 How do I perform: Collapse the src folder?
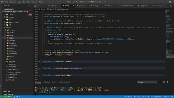coord(10,27)
